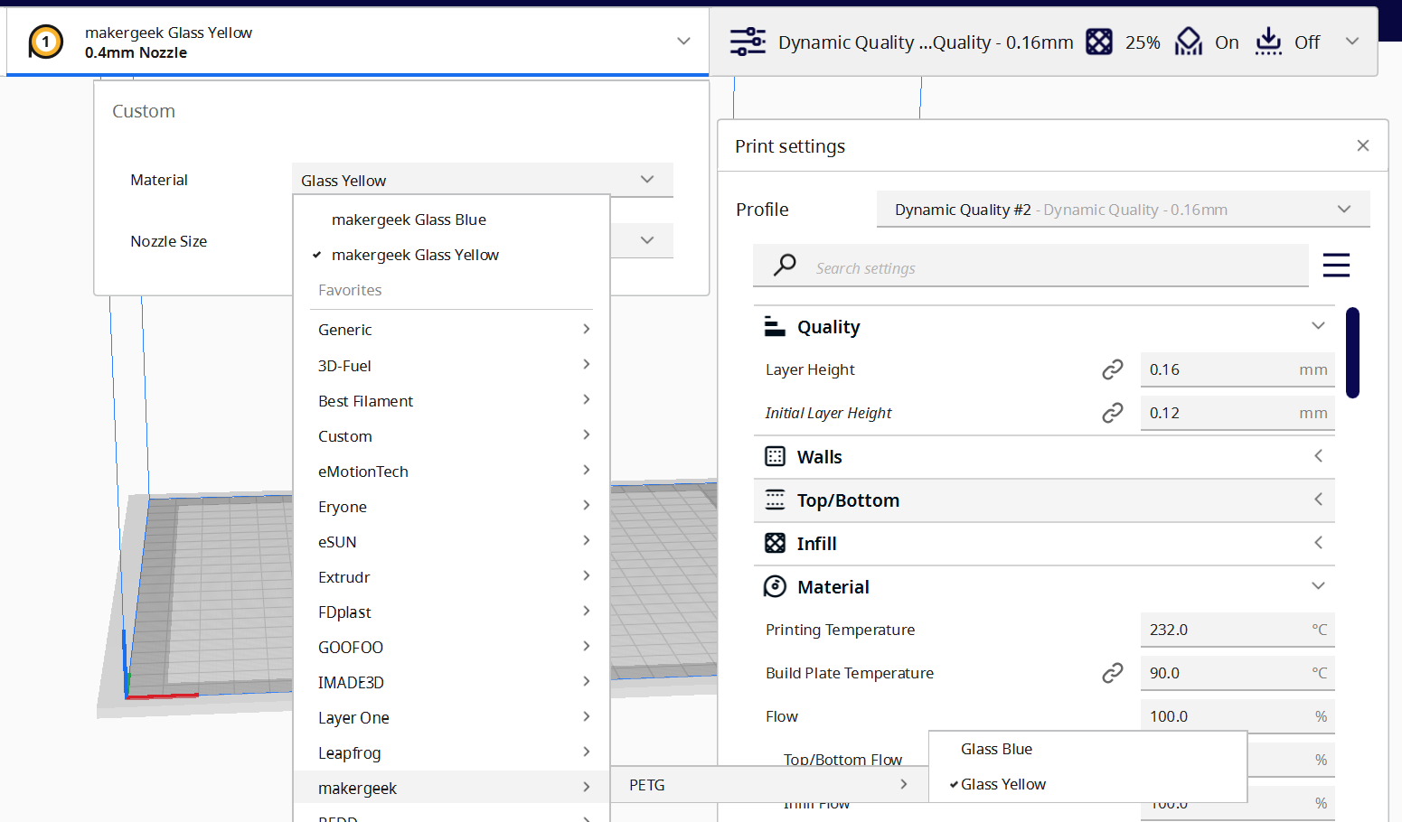This screenshot has height=822, width=1402.
Task: Click the Infill section icon in Print settings
Action: (775, 543)
